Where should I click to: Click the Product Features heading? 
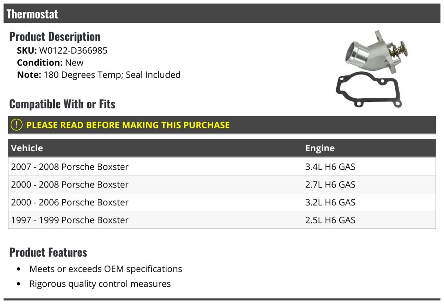(x=48, y=252)
